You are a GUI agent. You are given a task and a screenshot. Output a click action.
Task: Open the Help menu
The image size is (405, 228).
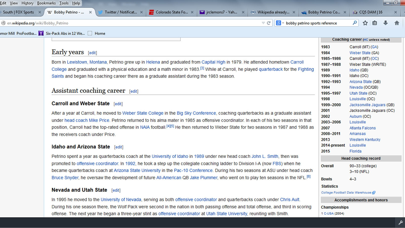pyautogui.click(x=76, y=3)
